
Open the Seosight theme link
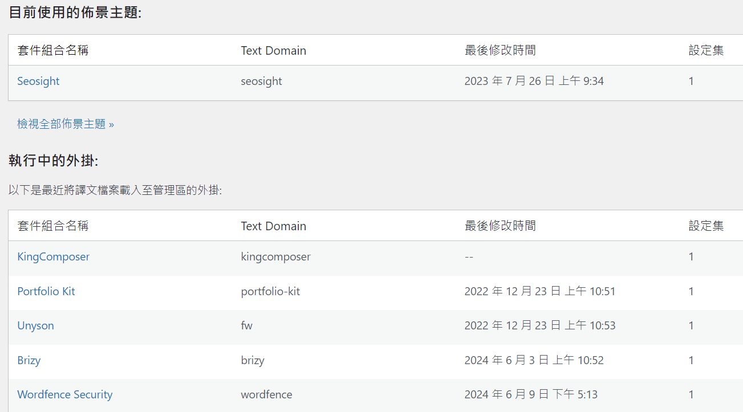[38, 81]
